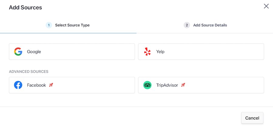The height and width of the screenshot is (128, 273).
Task: Select the TripAdvisor source label
Action: click(167, 85)
